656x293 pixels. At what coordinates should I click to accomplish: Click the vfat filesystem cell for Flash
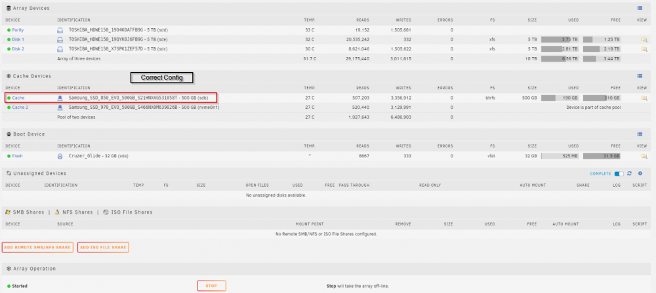(x=491, y=156)
